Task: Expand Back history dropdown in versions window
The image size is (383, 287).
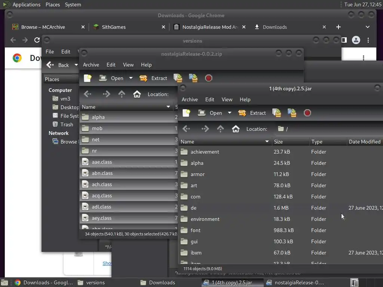Action: 76,65
